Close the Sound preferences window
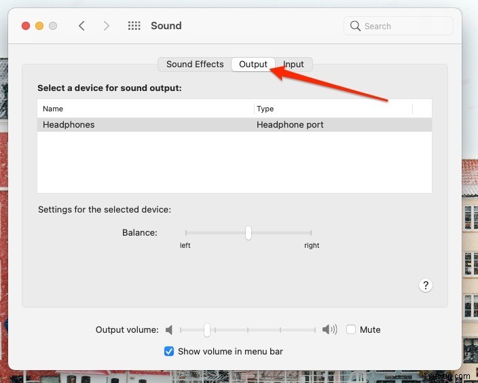Screen dimensions: 478x383 [26, 26]
